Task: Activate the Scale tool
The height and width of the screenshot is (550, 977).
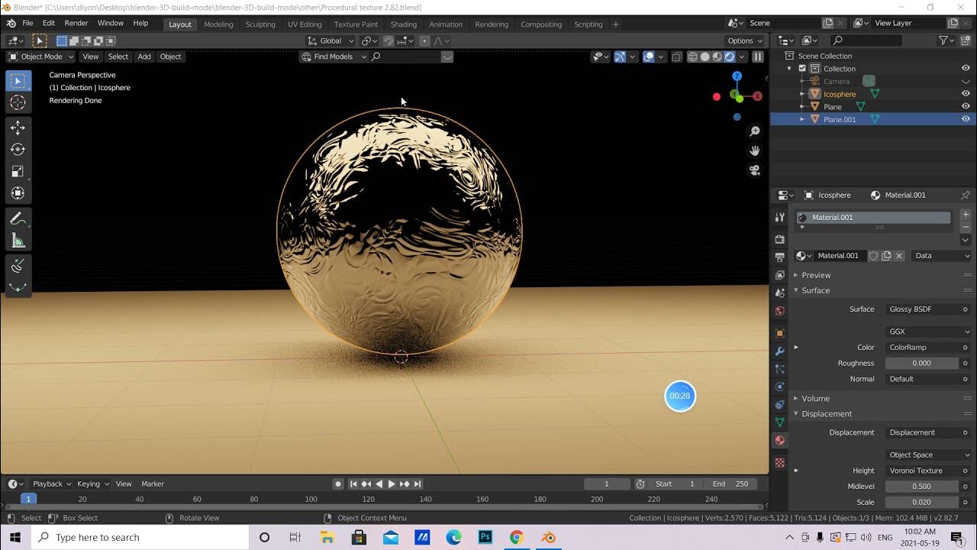Action: pyautogui.click(x=18, y=171)
